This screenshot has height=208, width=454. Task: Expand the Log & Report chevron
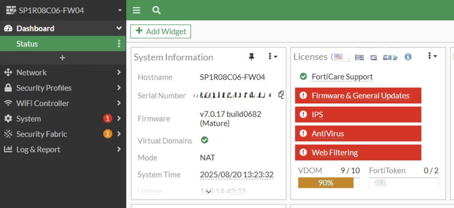(119, 149)
